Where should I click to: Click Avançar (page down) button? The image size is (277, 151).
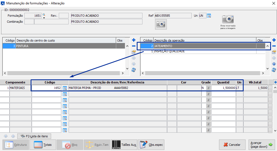coord(262,145)
